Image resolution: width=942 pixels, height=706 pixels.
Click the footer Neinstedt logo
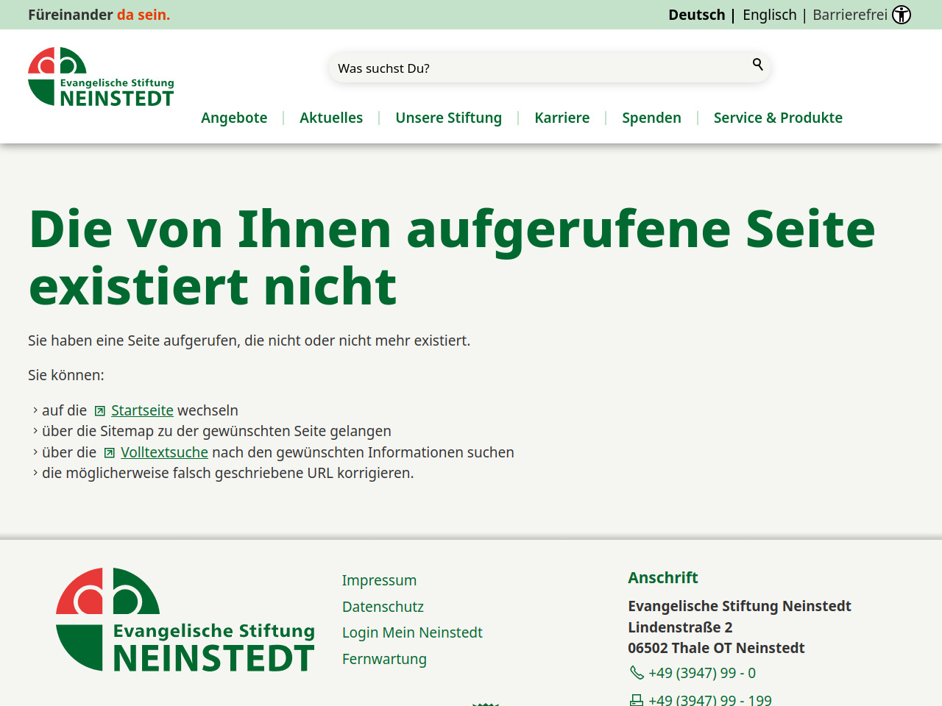tap(185, 619)
